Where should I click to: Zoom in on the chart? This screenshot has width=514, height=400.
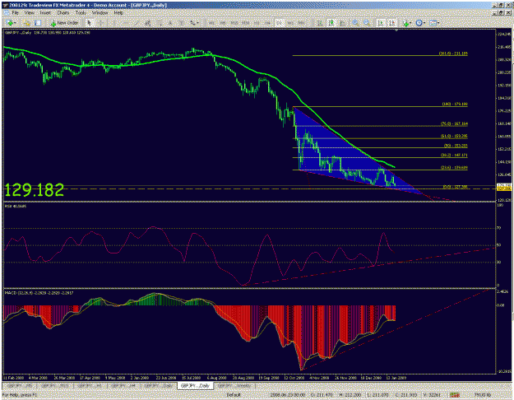click(355, 23)
